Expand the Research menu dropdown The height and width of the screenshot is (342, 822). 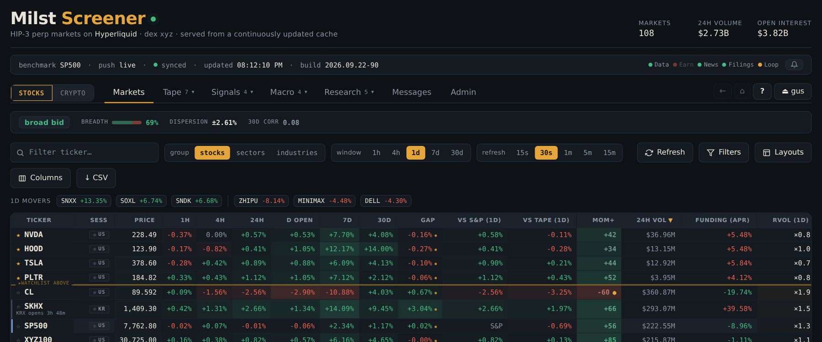click(349, 92)
